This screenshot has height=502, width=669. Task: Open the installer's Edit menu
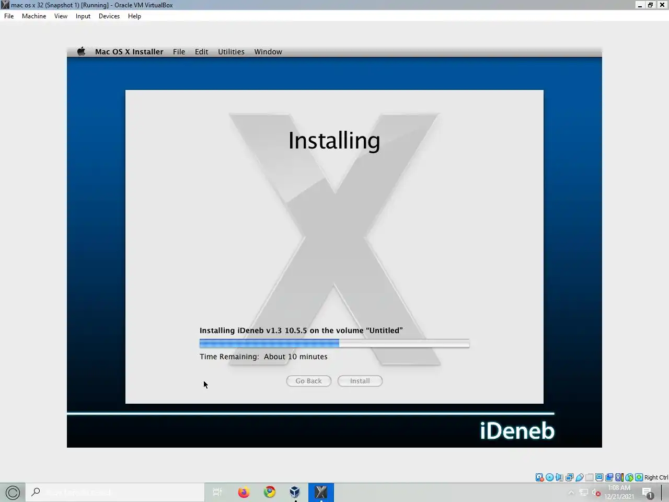tap(201, 52)
